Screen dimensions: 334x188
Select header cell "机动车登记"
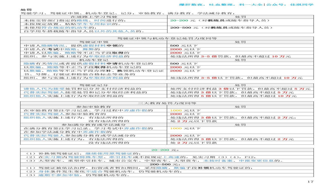click(x=94, y=60)
